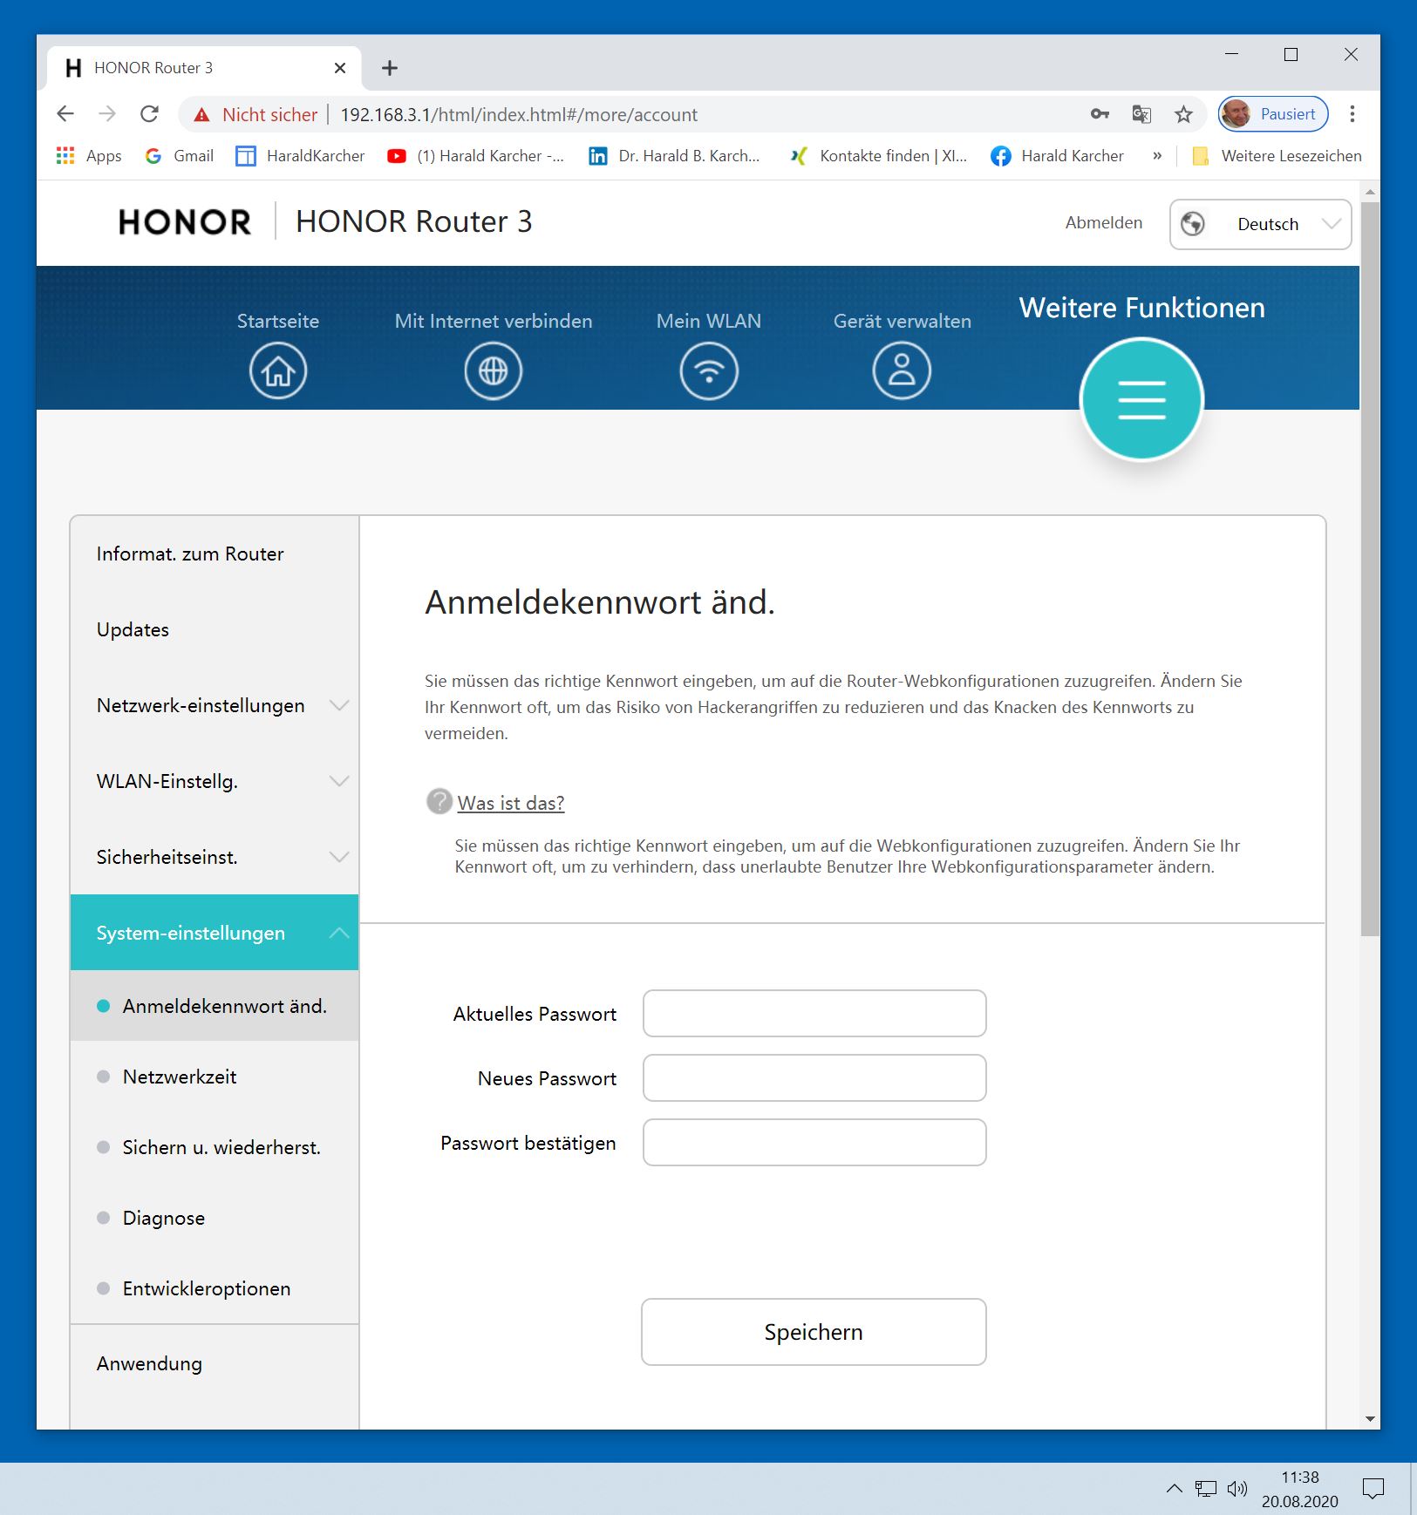The height and width of the screenshot is (1515, 1417).
Task: Click the Neues Passwort input field
Action: tap(814, 1078)
